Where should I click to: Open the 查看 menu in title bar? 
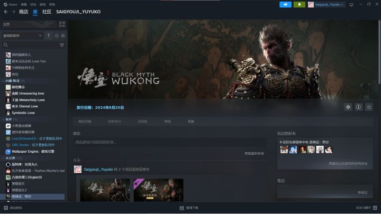coord(24,4)
